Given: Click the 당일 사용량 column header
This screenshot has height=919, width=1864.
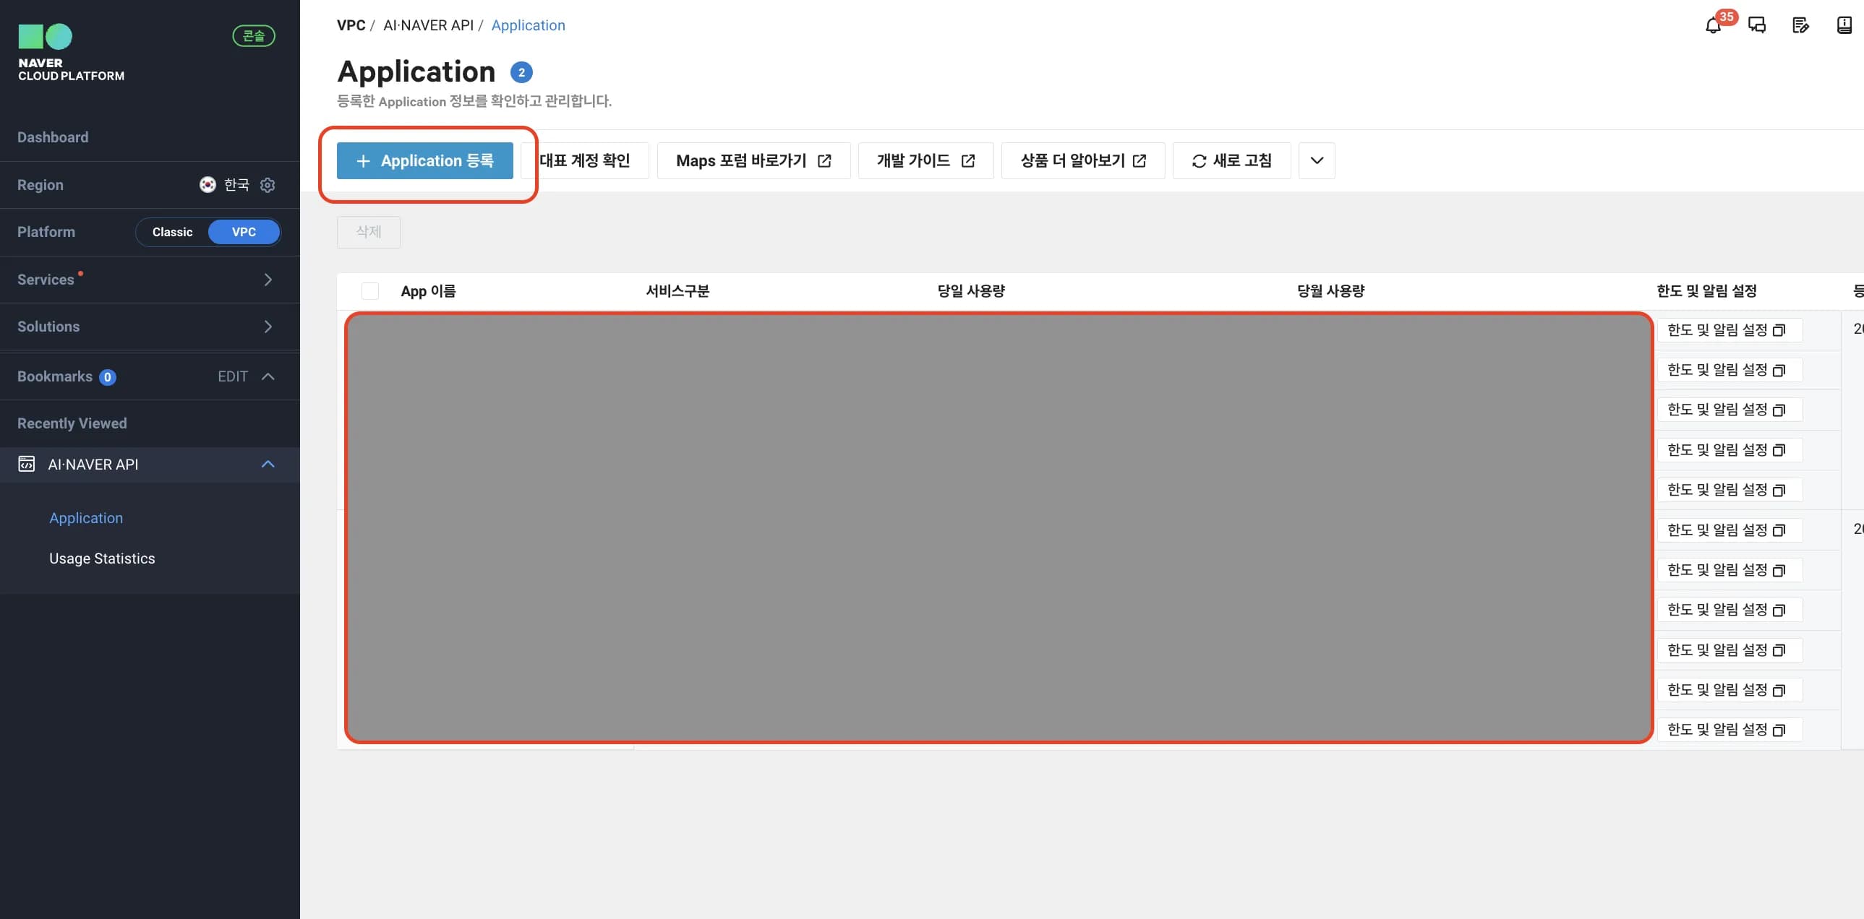Looking at the screenshot, I should point(971,290).
